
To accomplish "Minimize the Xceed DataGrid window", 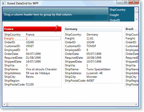I will click(x=119, y=2).
